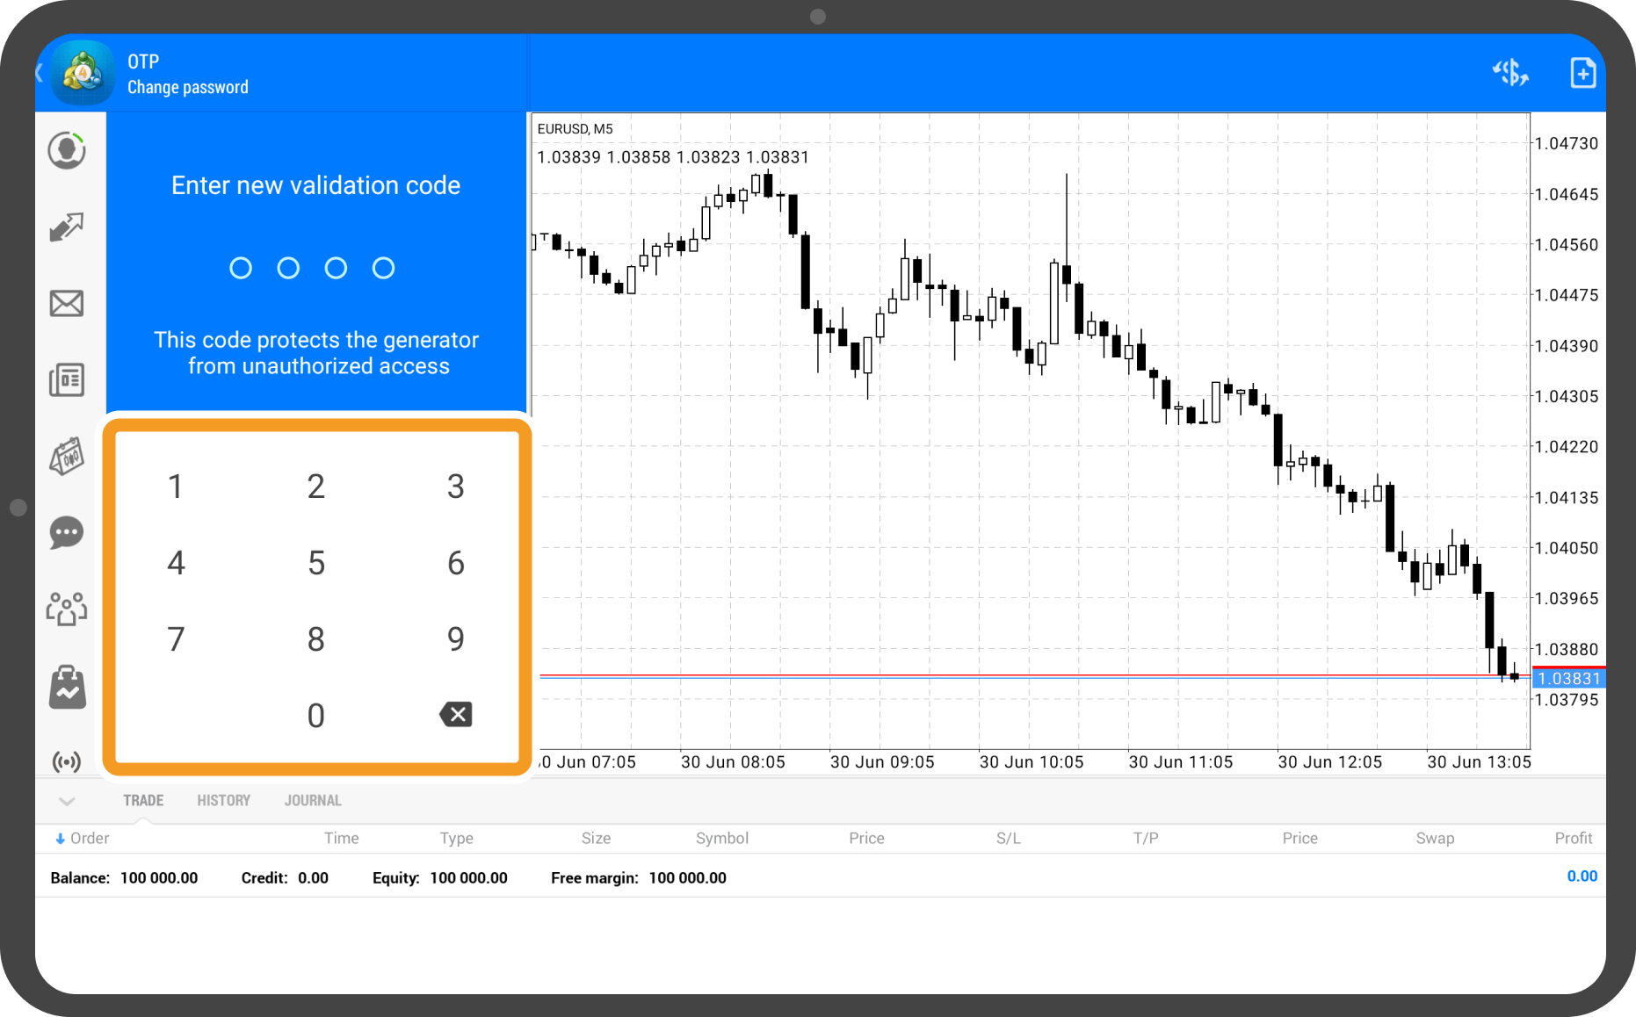The width and height of the screenshot is (1636, 1017).
Task: Open the news page icon in sidebar
Action: click(67, 380)
